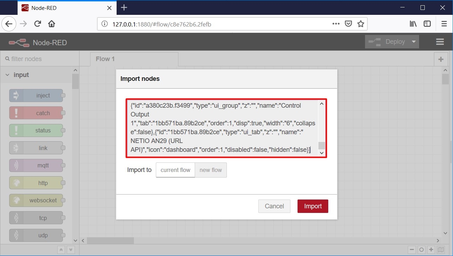This screenshot has height=256, width=453.
Task: Click the palette vertical scrollbar thumb
Action: pyautogui.click(x=75, y=81)
